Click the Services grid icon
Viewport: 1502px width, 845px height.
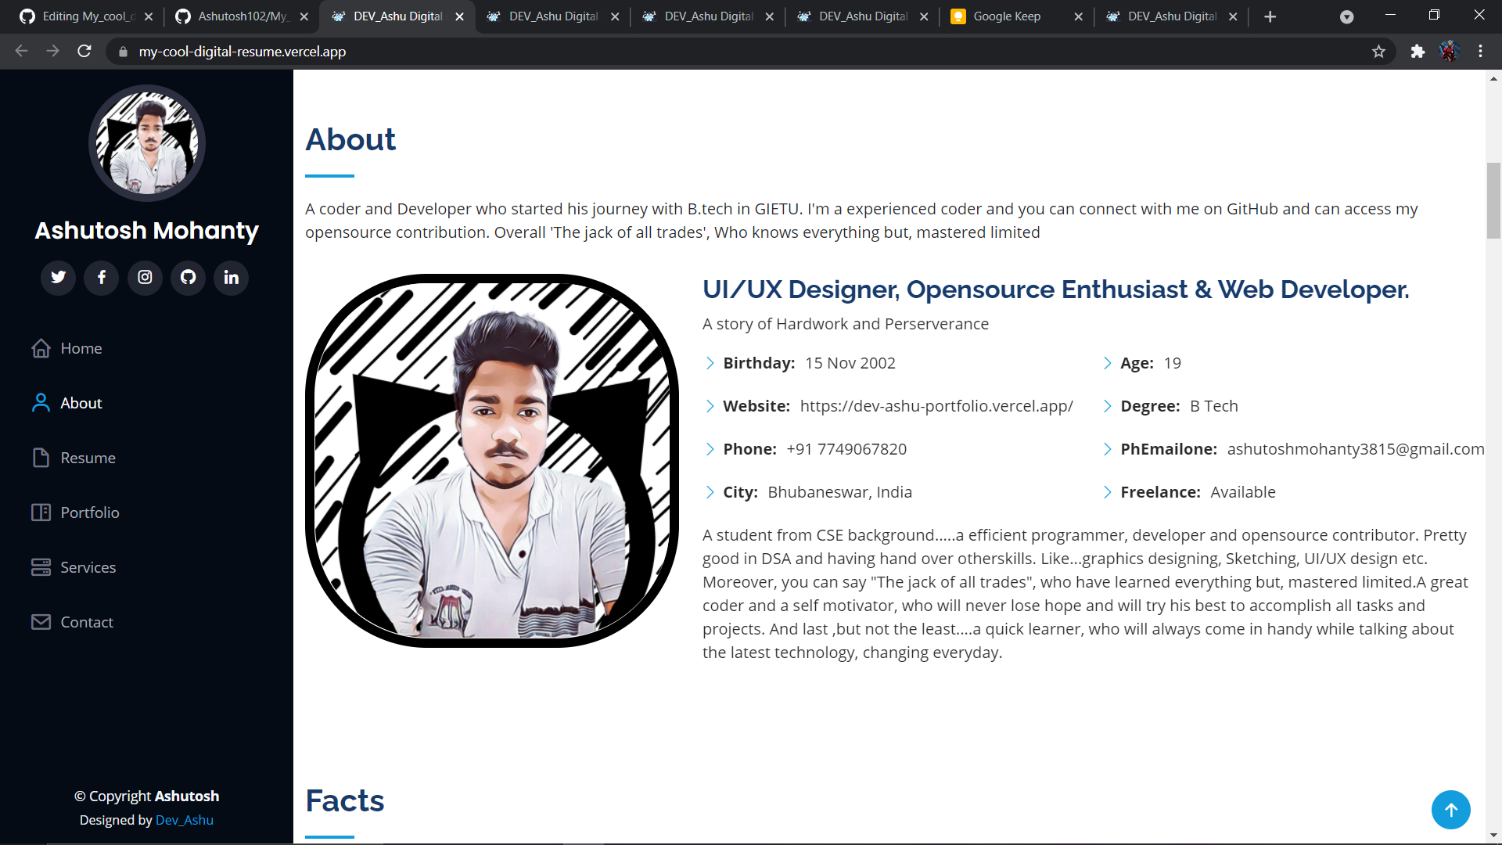tap(41, 567)
